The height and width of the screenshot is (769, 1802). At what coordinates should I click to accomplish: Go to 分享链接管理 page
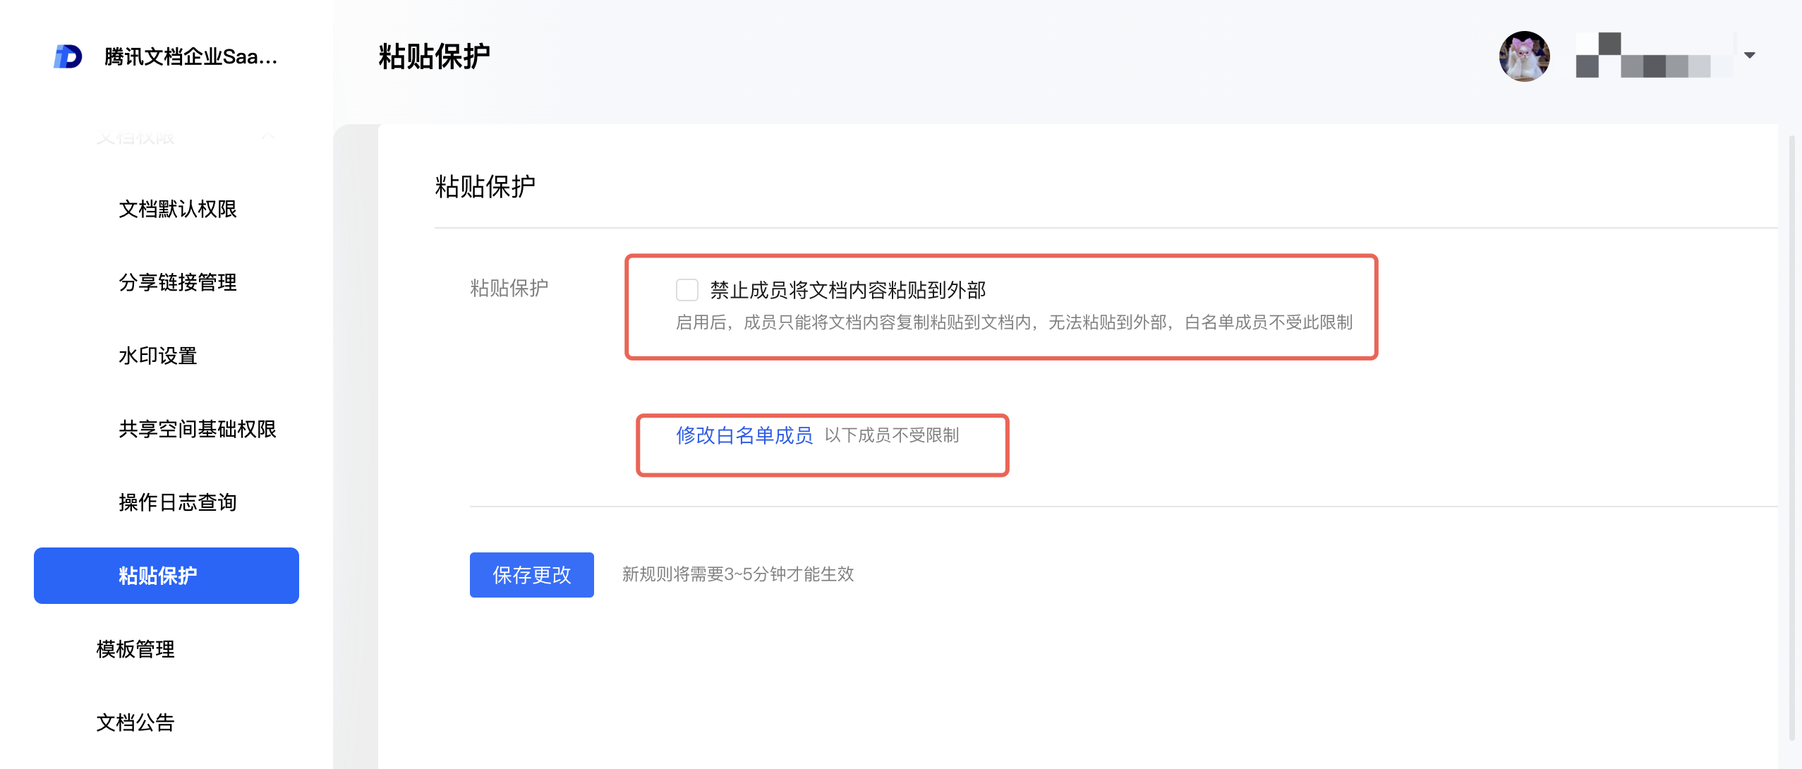click(178, 282)
